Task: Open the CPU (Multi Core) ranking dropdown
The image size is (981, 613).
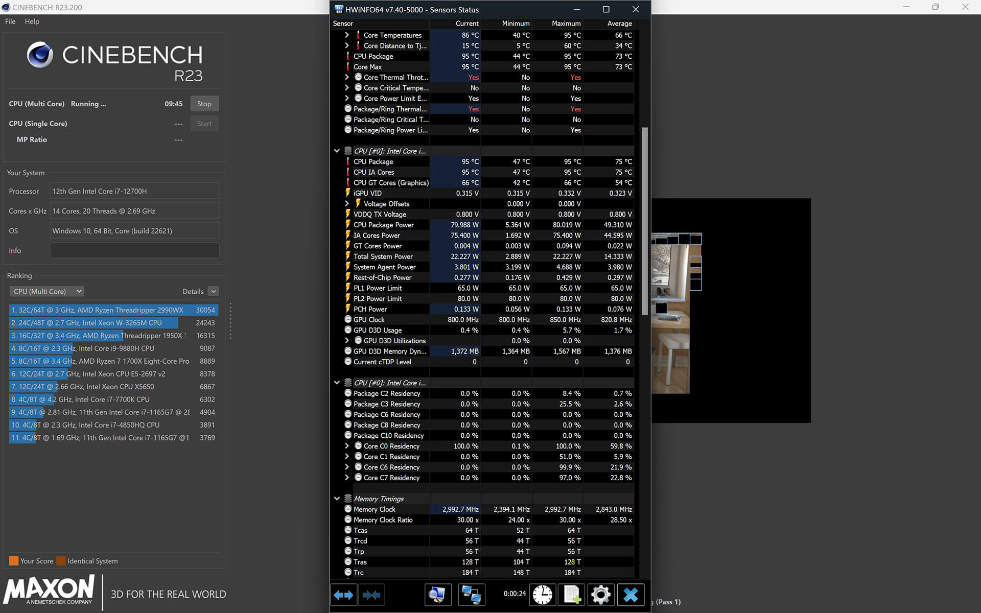Action: tap(46, 291)
